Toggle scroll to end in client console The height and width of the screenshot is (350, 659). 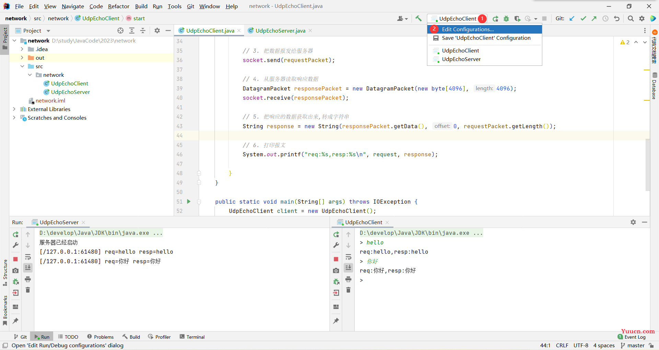point(348,268)
